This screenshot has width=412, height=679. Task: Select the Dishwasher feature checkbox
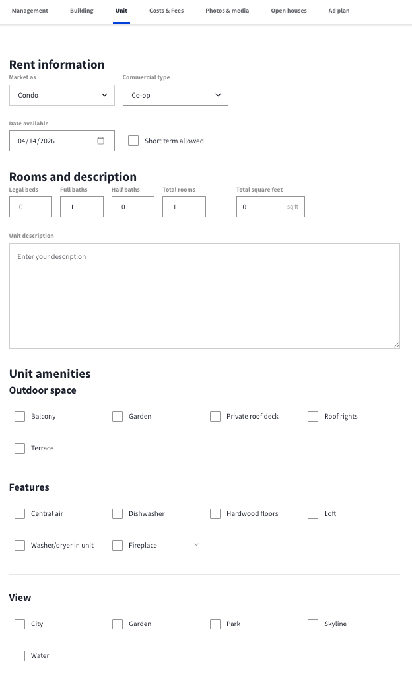118,514
